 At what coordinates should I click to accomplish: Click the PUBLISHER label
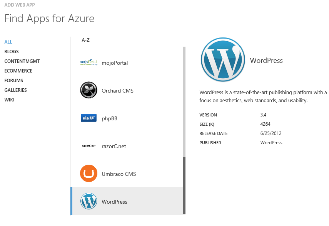(210, 143)
